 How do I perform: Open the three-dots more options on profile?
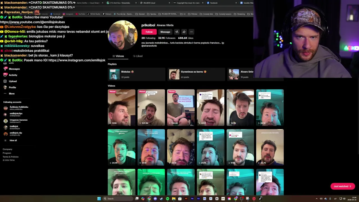(x=191, y=32)
